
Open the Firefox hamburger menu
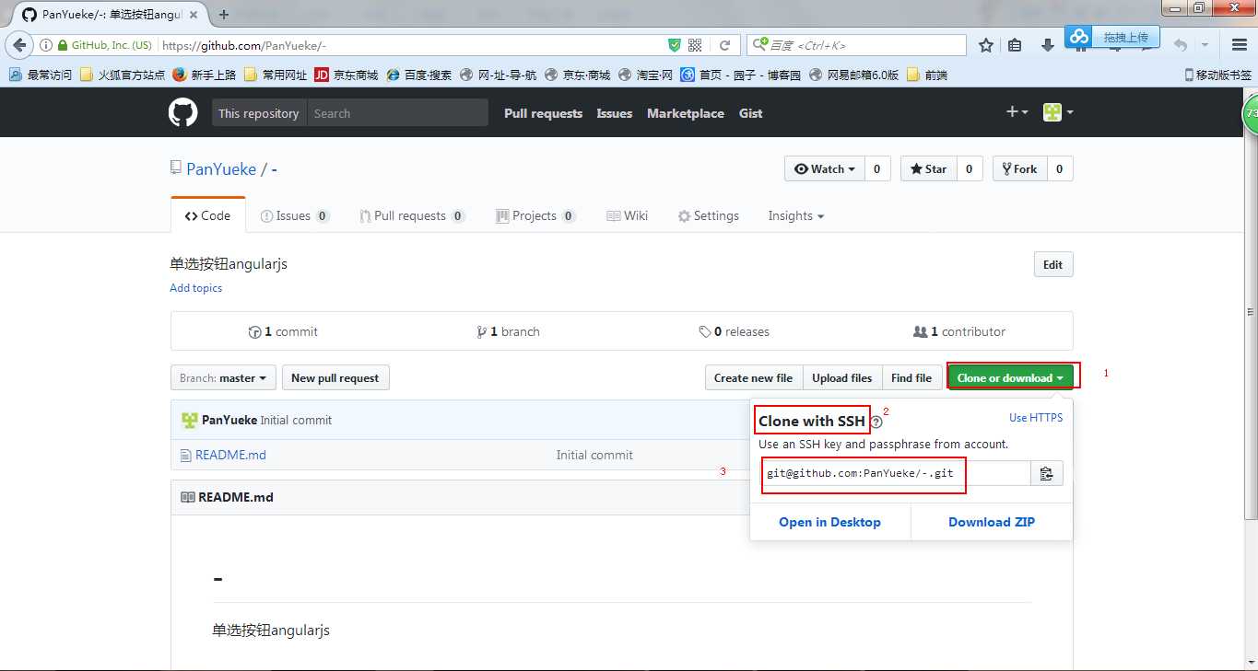[x=1240, y=45]
